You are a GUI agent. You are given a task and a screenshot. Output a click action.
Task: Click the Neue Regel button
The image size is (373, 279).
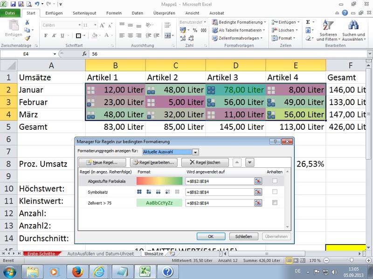coord(102,162)
